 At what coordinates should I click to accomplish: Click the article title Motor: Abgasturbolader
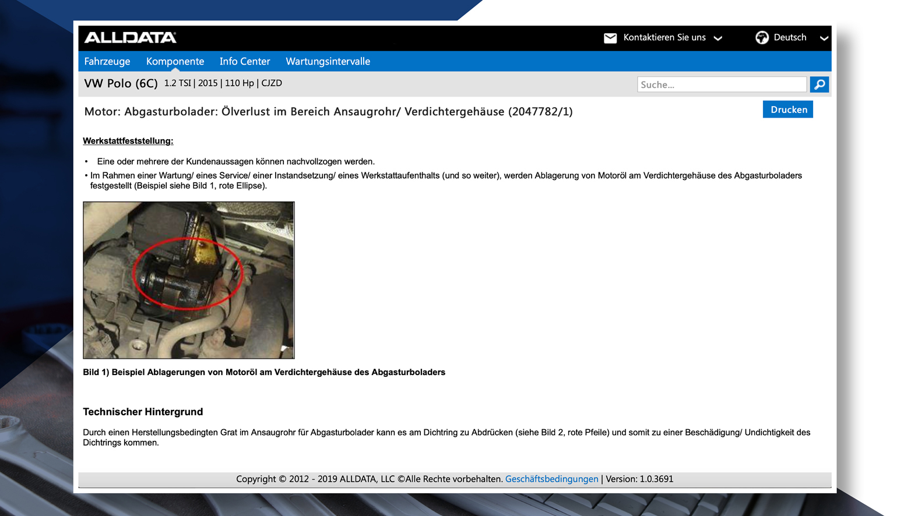[x=328, y=111]
